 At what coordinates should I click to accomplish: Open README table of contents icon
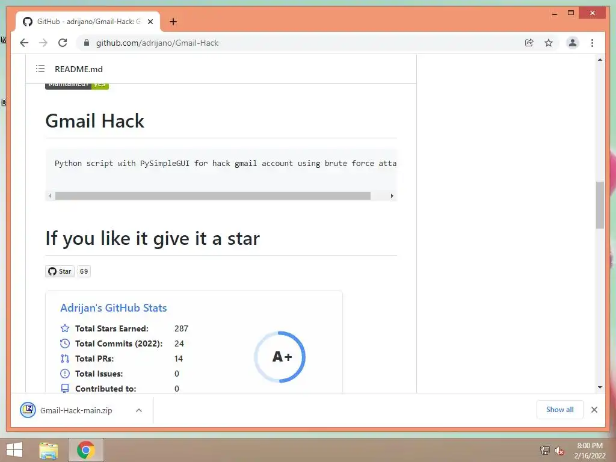click(40, 69)
